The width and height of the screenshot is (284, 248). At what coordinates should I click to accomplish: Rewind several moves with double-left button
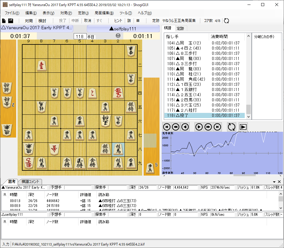[176, 127]
